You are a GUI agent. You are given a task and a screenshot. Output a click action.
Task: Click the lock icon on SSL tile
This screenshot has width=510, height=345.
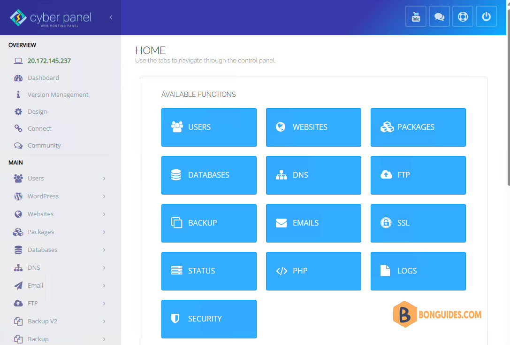click(x=386, y=223)
